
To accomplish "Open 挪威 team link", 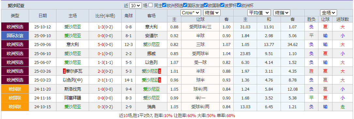I will 151,53.
